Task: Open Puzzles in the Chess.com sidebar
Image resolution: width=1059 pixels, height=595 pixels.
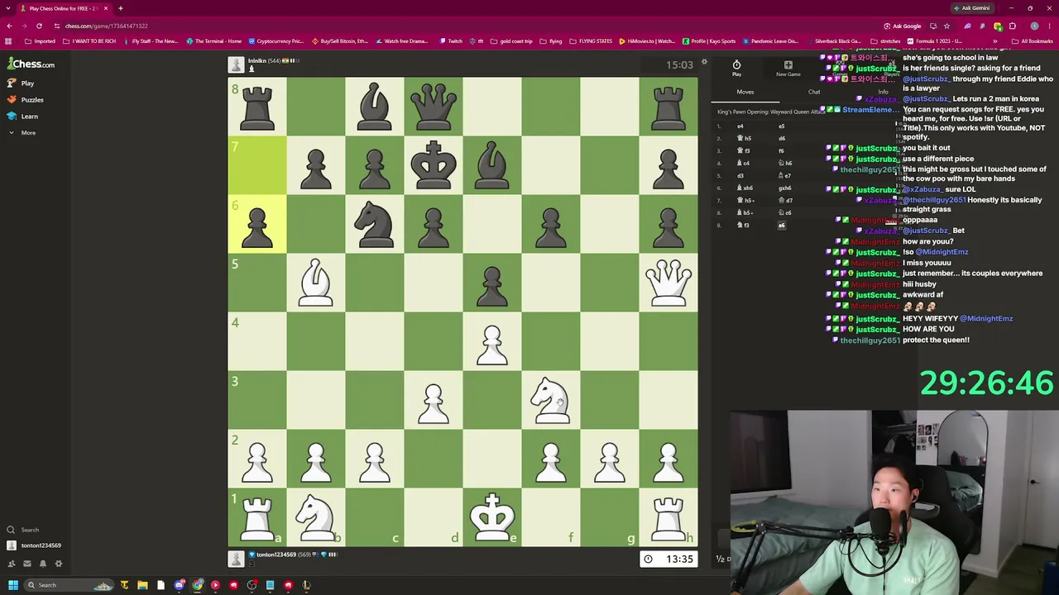Action: pyautogui.click(x=26, y=100)
